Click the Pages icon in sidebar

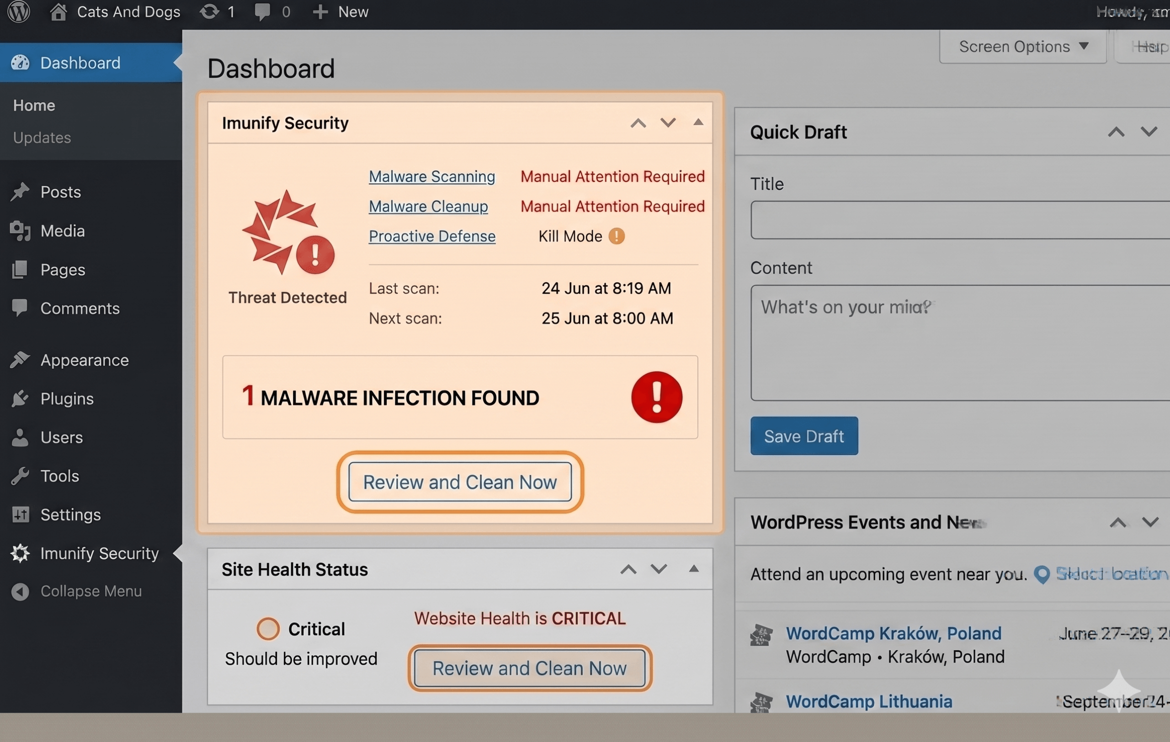pyautogui.click(x=20, y=270)
